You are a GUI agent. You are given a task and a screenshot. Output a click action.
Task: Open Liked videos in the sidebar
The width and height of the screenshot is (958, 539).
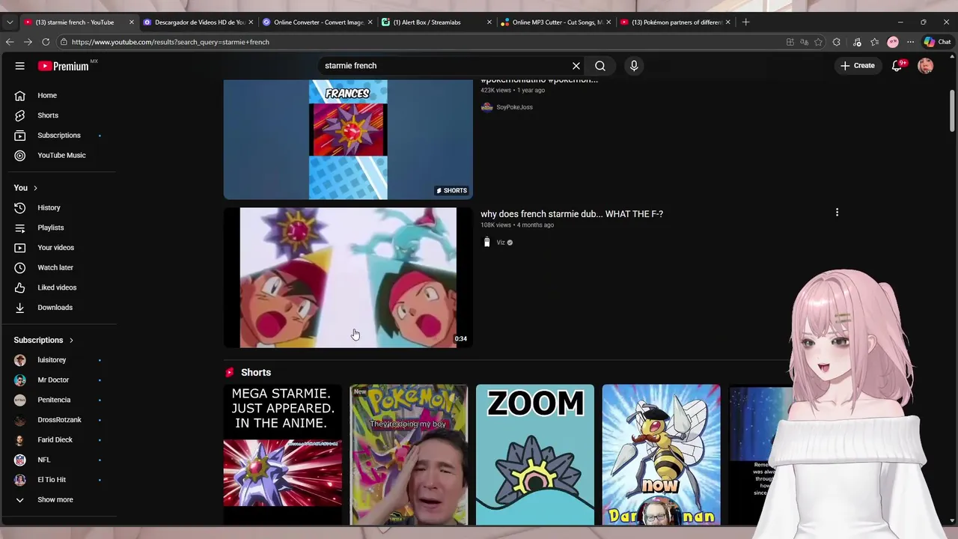[58, 287]
